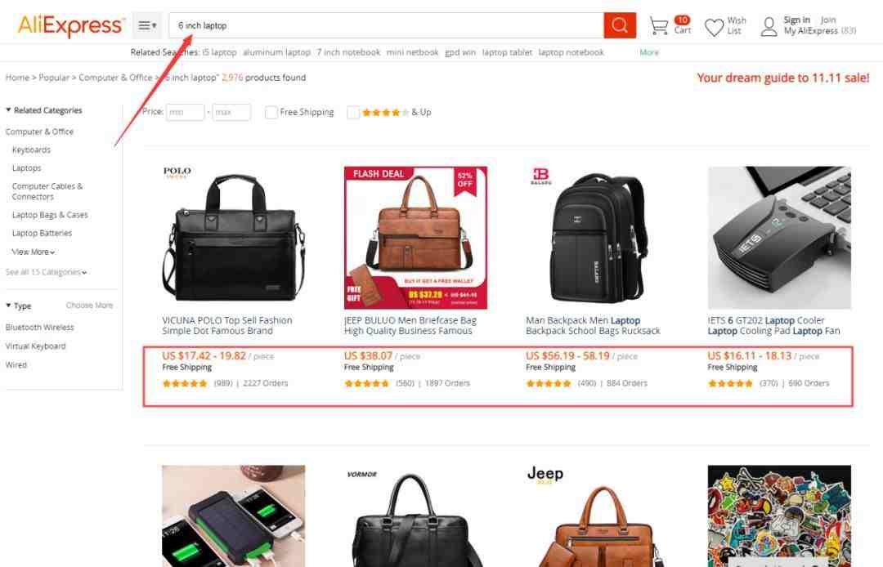
Task: Click the minimum price input field
Action: tap(185, 113)
